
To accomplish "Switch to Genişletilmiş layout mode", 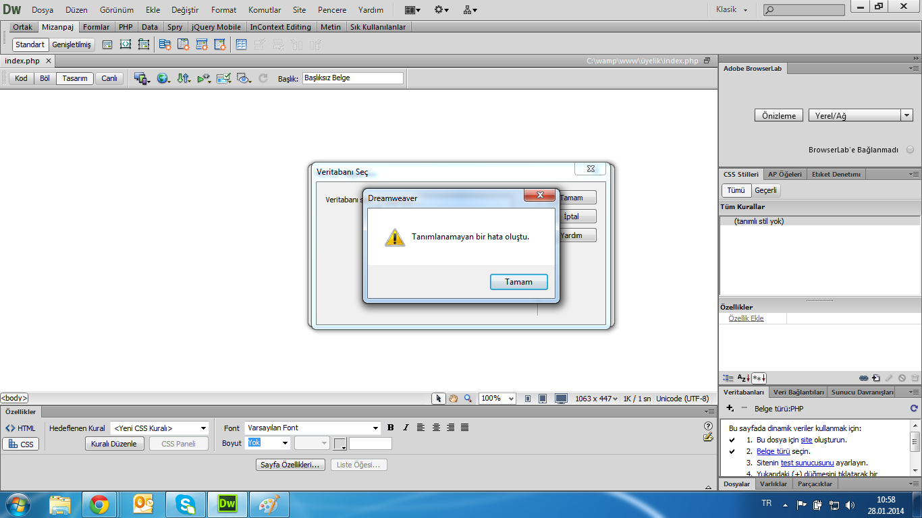I will click(72, 45).
